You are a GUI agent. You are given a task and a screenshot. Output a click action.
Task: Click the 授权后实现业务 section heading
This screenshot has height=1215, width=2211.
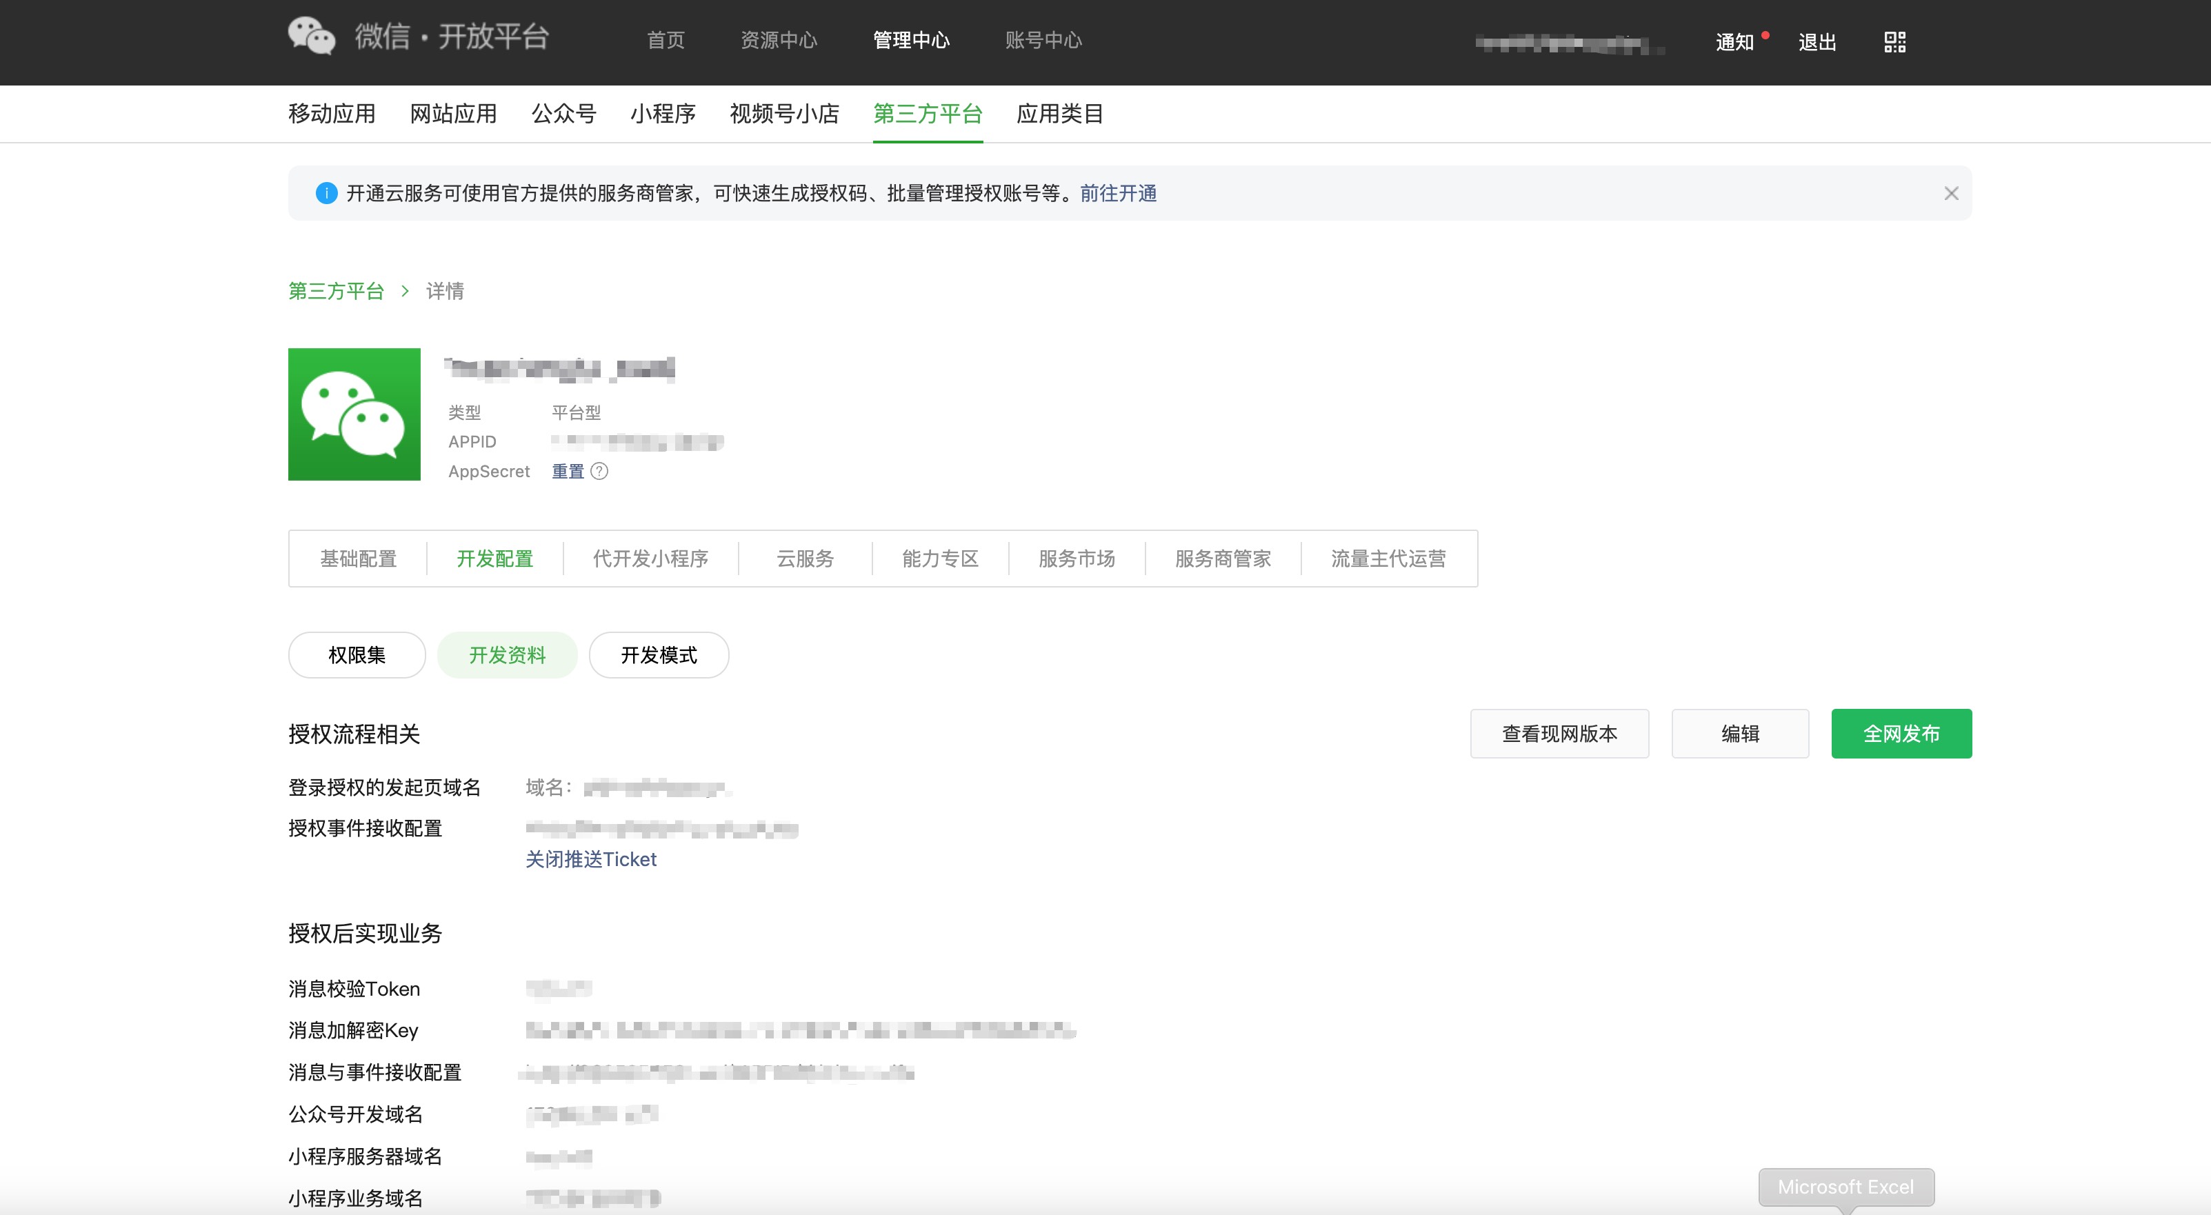(x=365, y=933)
